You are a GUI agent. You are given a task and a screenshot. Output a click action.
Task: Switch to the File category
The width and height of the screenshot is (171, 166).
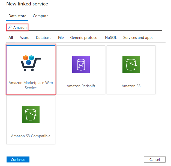point(61,37)
